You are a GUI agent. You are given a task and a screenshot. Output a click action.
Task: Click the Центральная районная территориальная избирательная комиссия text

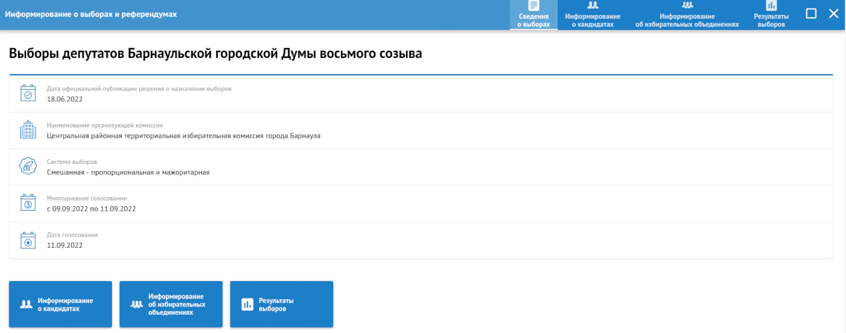[x=184, y=136]
